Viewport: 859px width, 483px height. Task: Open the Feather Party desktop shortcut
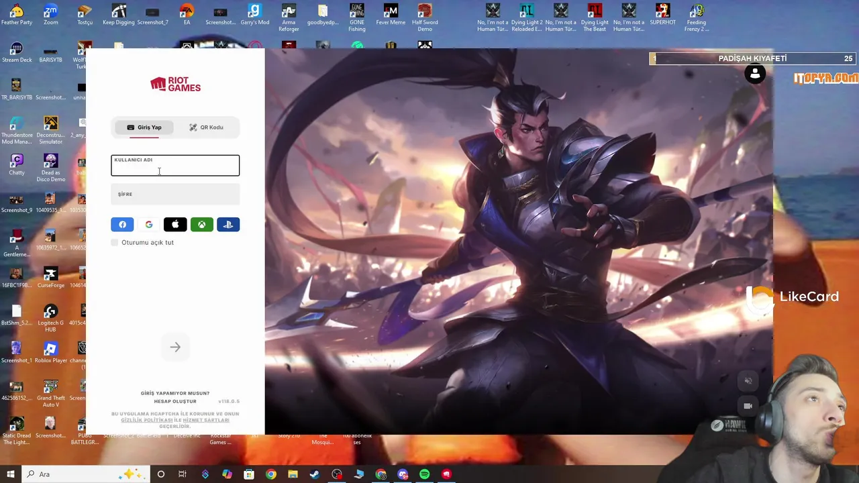click(x=16, y=15)
